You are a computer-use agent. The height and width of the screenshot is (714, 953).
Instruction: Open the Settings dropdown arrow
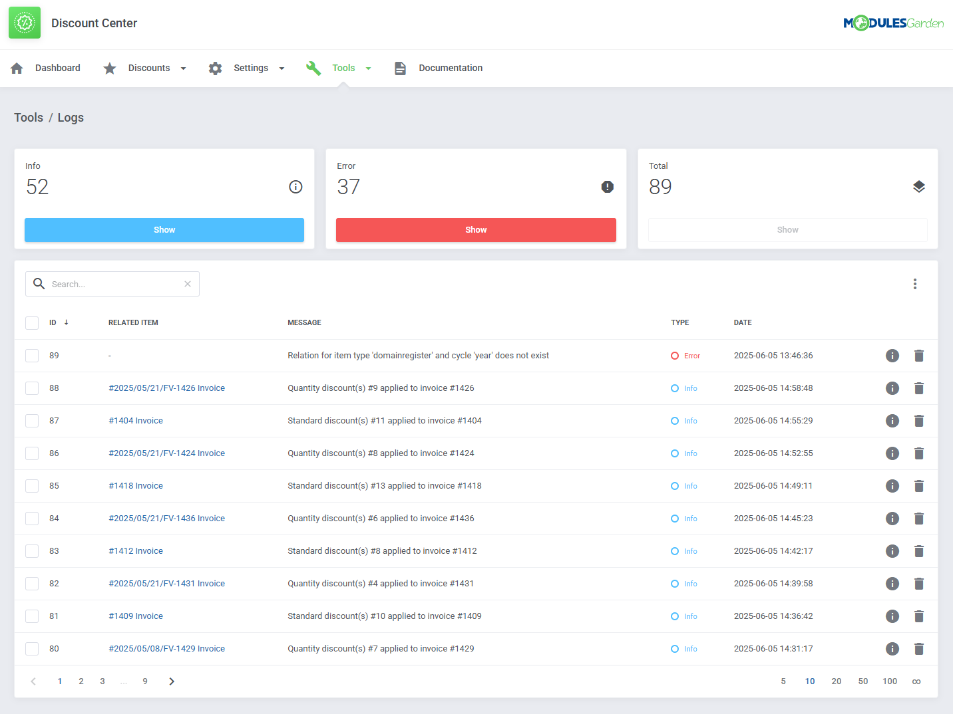pyautogui.click(x=282, y=68)
